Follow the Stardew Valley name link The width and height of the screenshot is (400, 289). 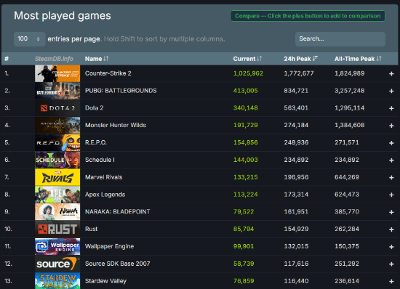[x=105, y=281]
